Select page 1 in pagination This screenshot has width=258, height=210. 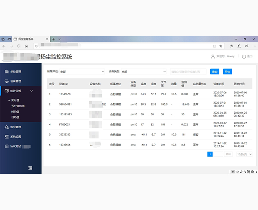click(210, 154)
